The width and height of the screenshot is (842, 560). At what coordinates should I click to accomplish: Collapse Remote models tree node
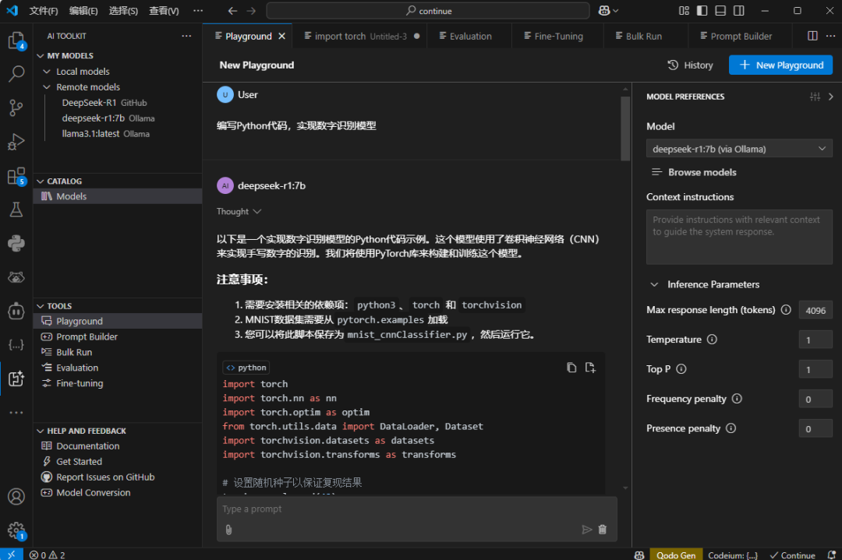point(47,87)
